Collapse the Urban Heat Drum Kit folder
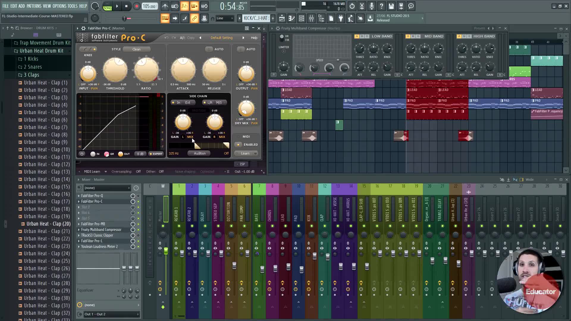This screenshot has width=571, height=321. [41, 51]
